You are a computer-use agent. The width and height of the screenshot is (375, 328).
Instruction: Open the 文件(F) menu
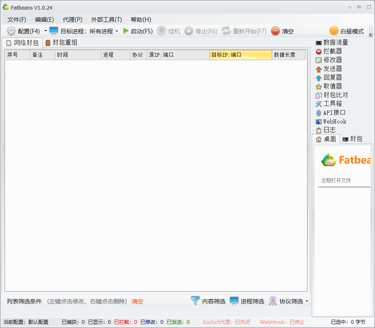point(17,20)
